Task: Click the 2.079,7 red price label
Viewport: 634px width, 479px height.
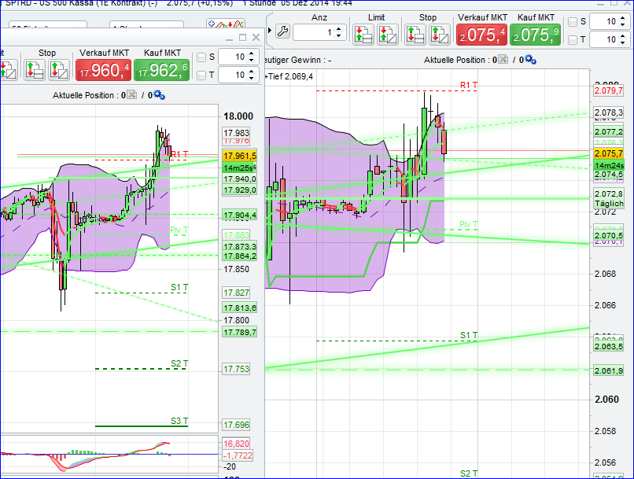Action: tap(609, 90)
